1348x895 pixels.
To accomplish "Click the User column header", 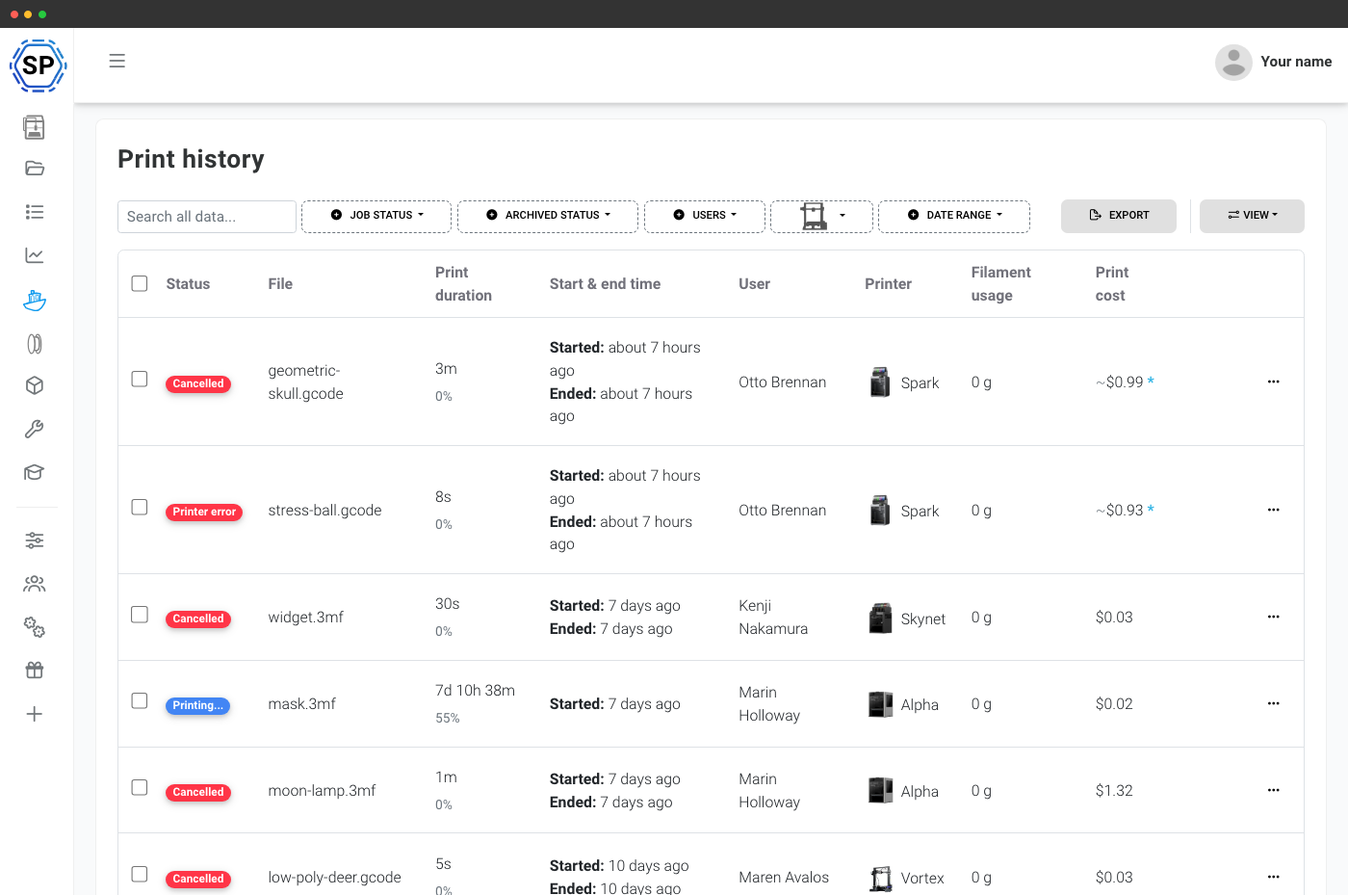I will (x=754, y=284).
